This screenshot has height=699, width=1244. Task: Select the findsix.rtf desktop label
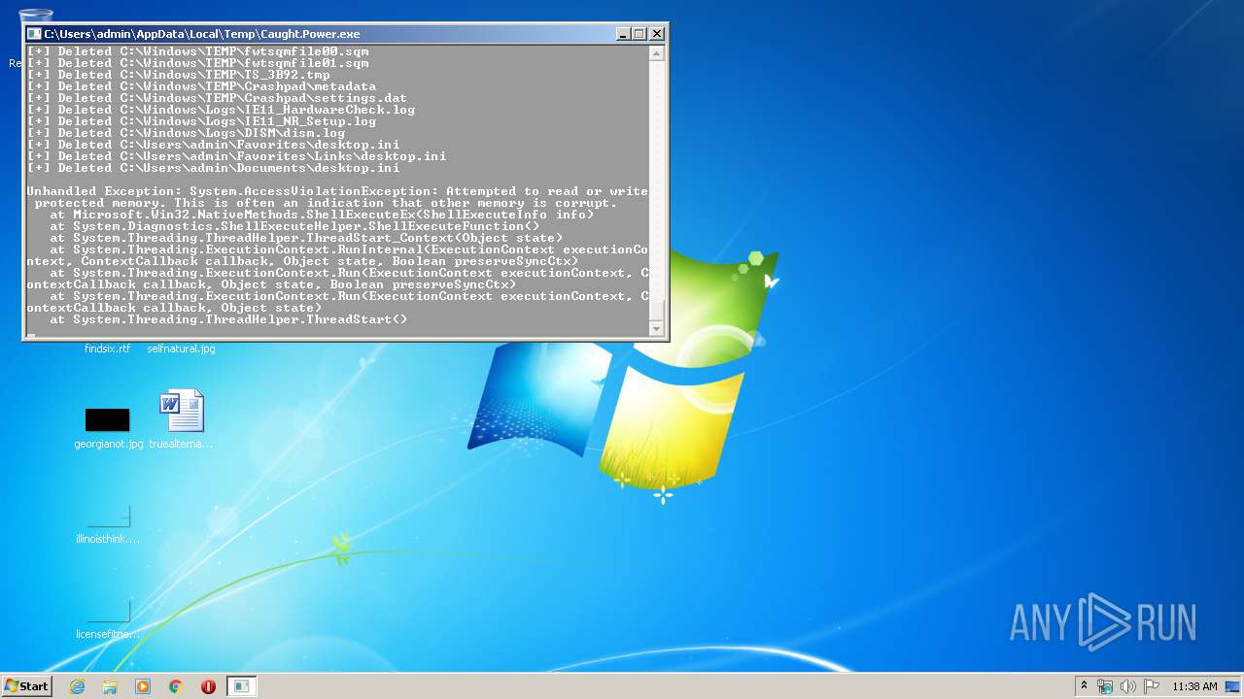tap(108, 349)
